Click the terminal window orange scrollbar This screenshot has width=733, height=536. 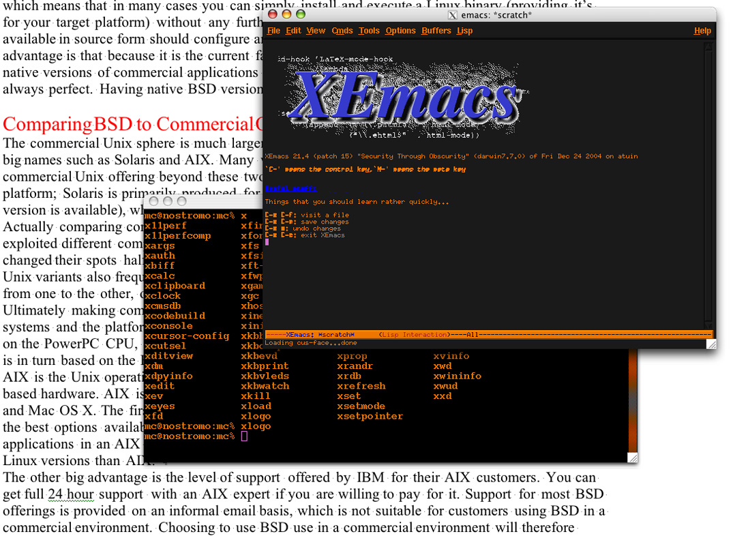point(633,400)
